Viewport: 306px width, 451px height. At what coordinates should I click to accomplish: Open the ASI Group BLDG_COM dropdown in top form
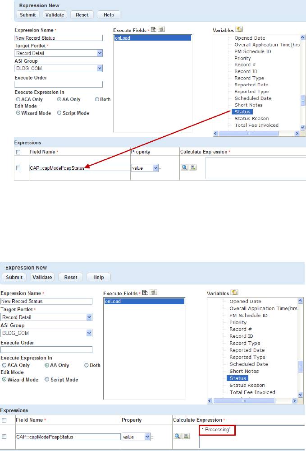tap(99, 69)
